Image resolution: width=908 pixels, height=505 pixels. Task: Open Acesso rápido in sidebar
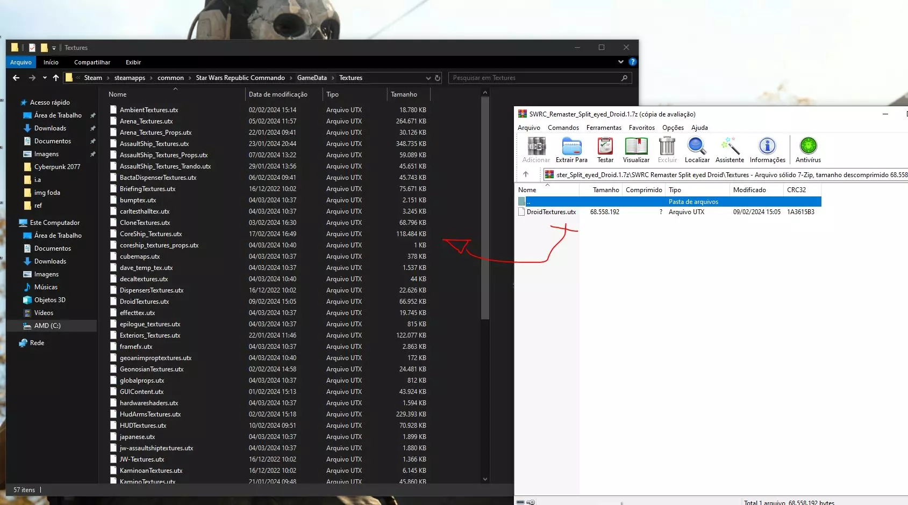click(x=50, y=103)
